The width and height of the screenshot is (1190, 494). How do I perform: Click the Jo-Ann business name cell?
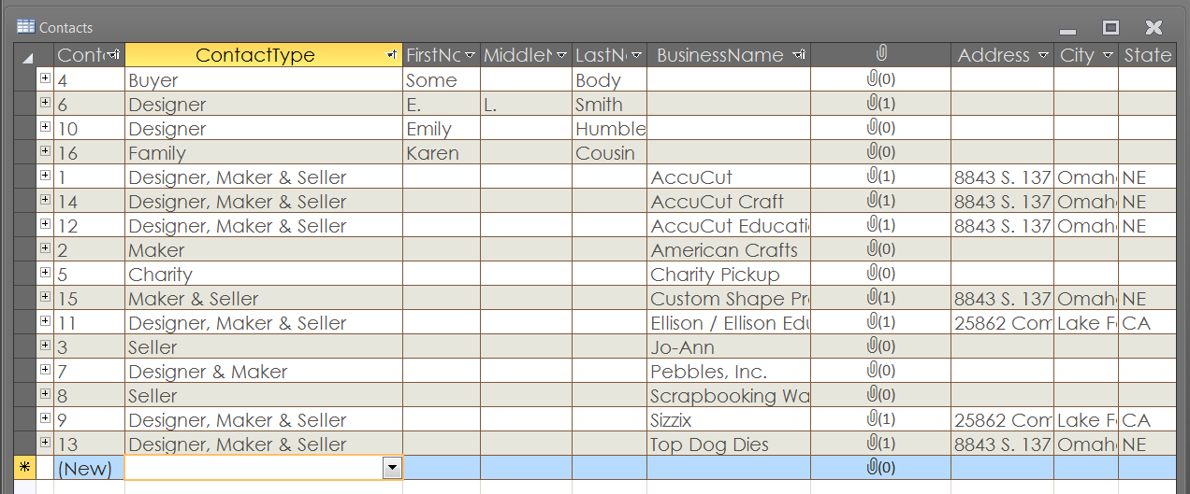click(x=729, y=347)
